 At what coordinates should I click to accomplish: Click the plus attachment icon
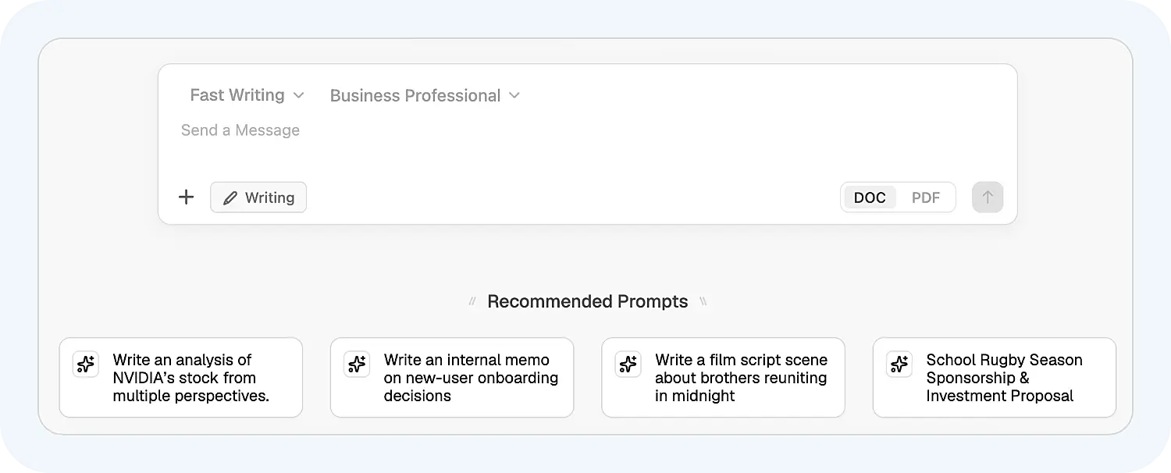point(186,197)
